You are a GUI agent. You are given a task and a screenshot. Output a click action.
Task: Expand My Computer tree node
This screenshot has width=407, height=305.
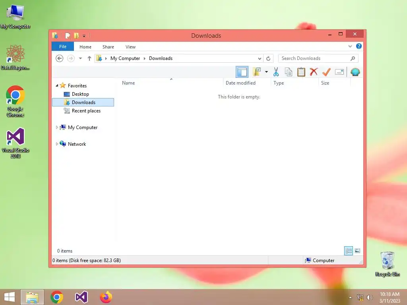(x=57, y=127)
